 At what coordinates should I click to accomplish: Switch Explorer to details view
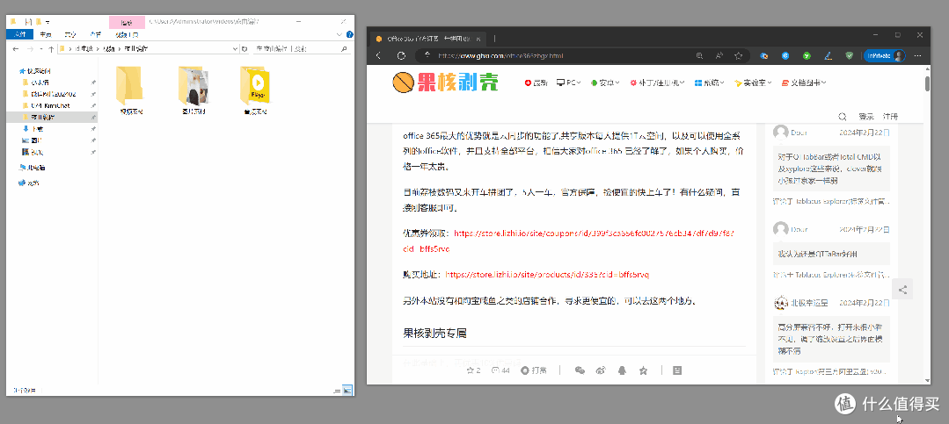click(x=338, y=390)
